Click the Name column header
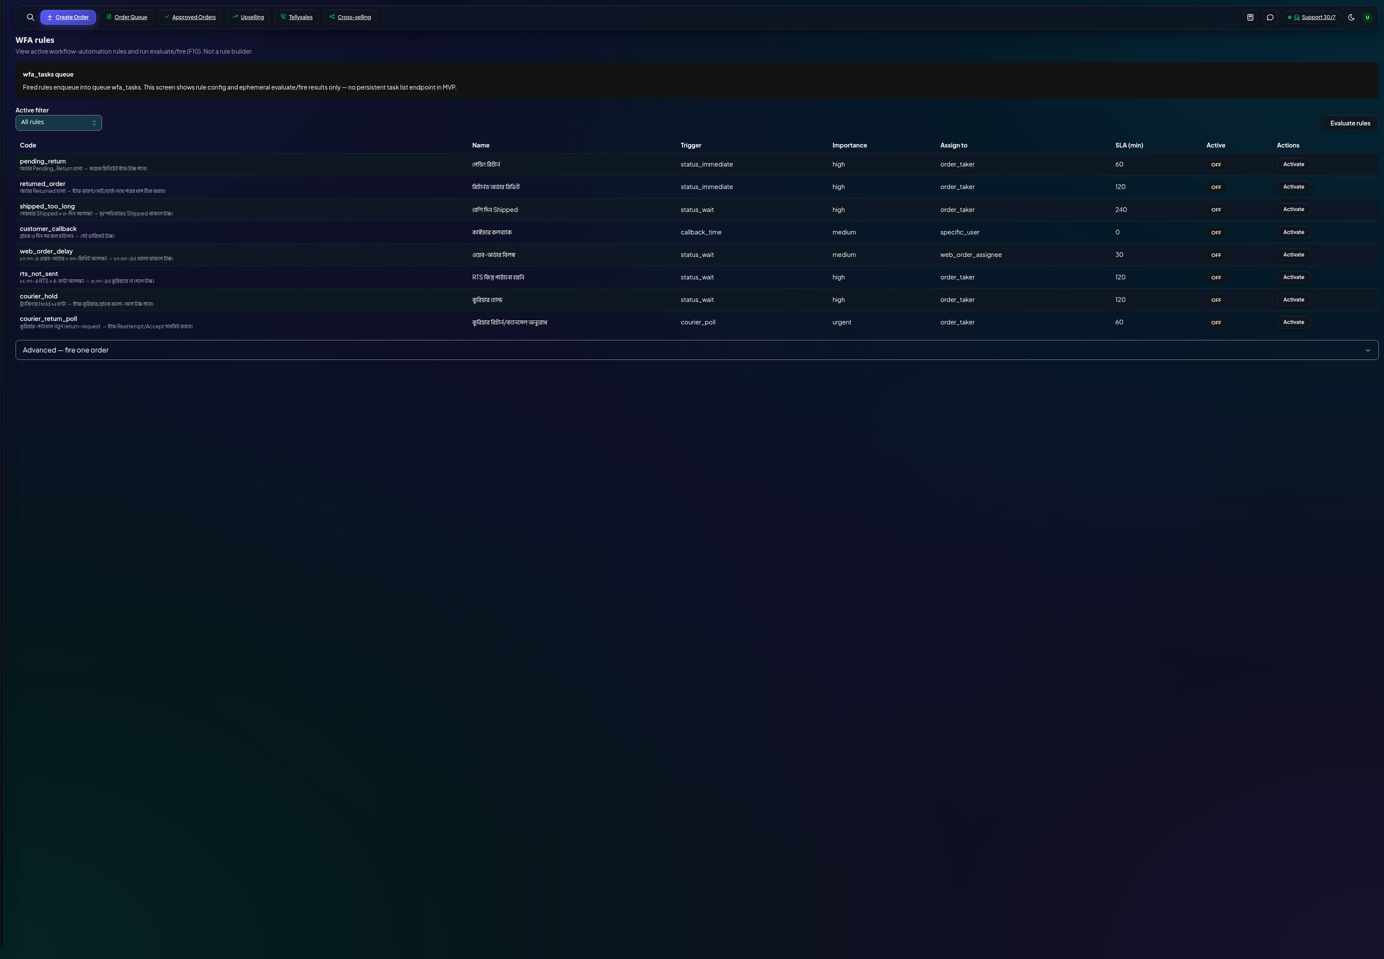 coord(481,145)
